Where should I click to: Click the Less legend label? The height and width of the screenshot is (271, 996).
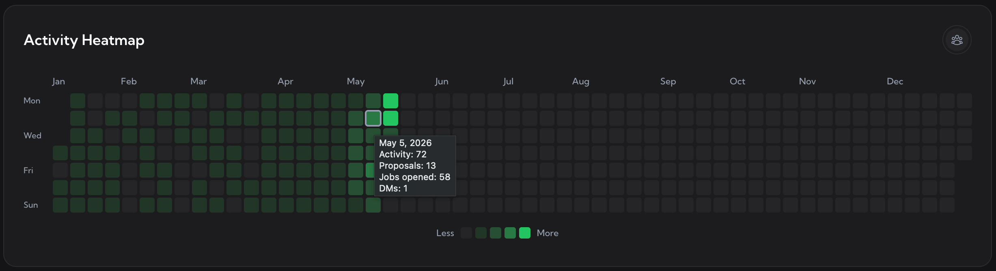pos(445,233)
